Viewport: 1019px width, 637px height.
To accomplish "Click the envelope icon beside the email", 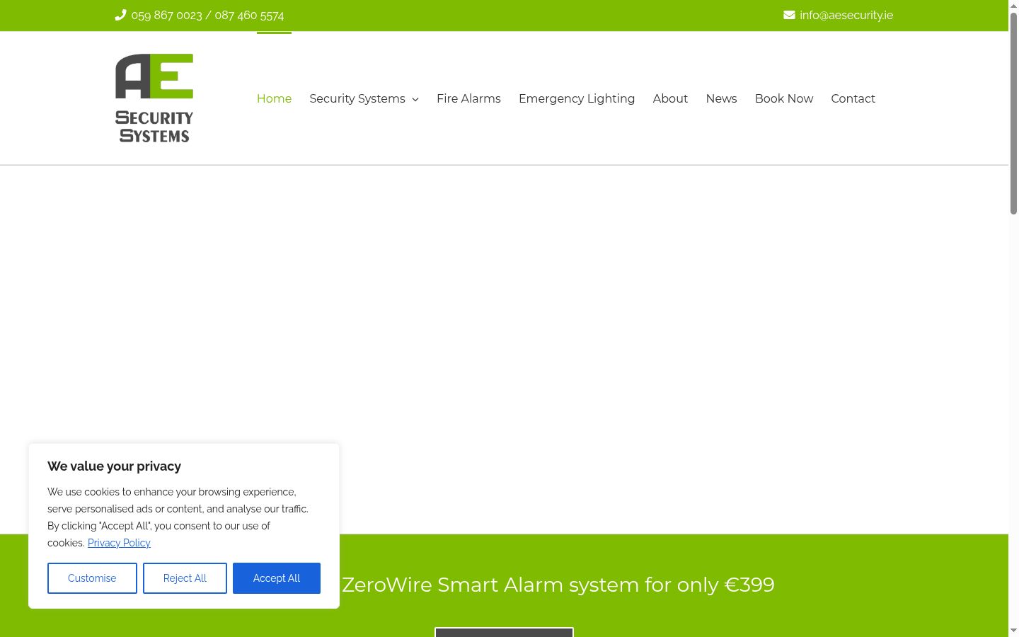I will 789,15.
